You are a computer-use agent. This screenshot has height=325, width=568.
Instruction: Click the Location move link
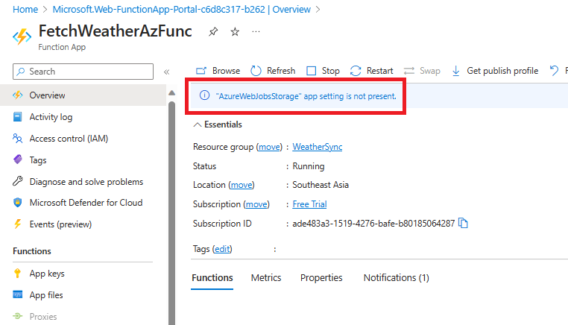point(242,185)
